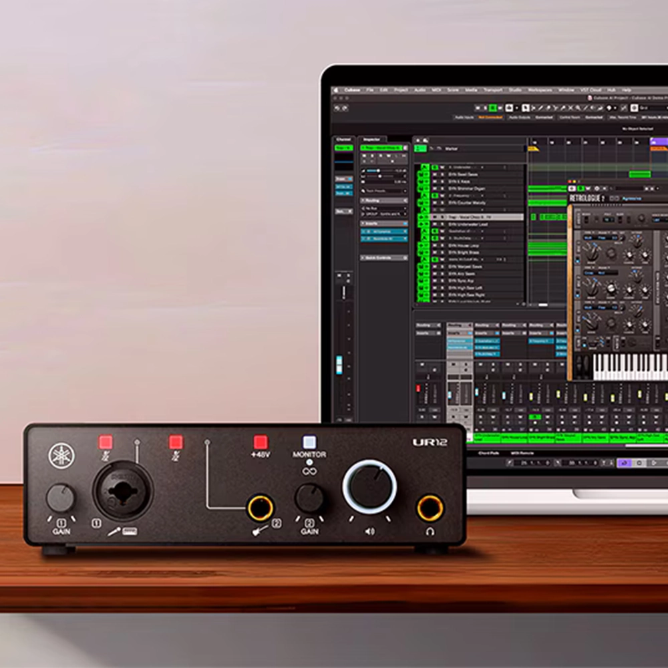This screenshot has height=668, width=668.
Task: Open the Track Presets dropdown in Inspector
Action: click(384, 191)
